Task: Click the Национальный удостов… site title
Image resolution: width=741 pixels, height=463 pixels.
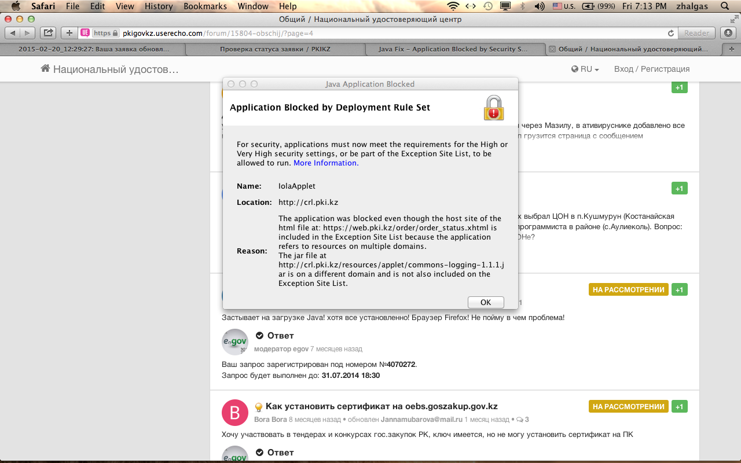Action: click(116, 69)
